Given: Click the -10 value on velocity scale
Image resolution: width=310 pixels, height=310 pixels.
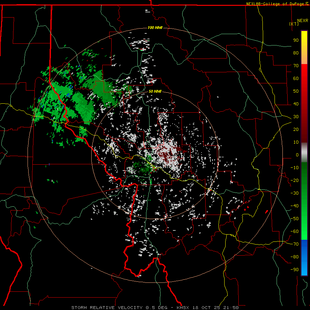Looking at the screenshot, I should point(294,168).
